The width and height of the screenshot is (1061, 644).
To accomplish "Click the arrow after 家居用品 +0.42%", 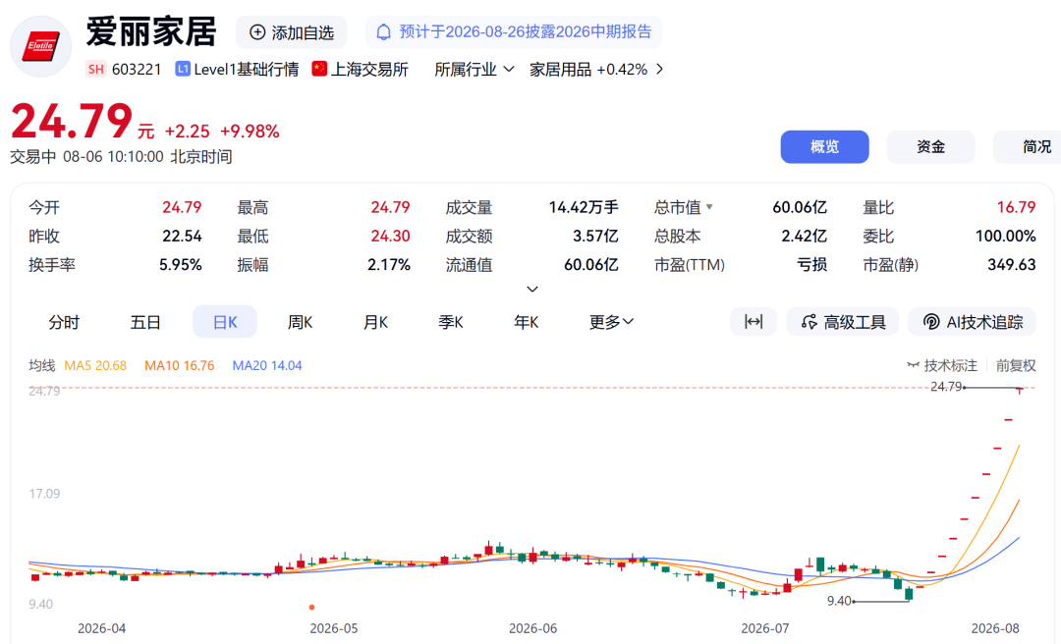I will 660,69.
